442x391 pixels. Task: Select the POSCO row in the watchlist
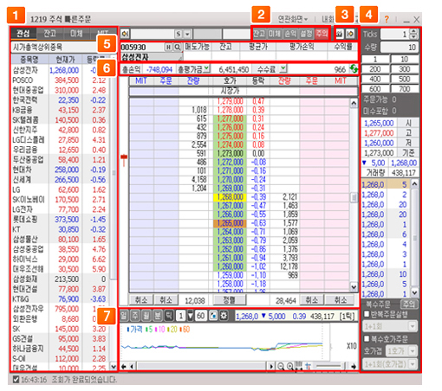coord(60,80)
